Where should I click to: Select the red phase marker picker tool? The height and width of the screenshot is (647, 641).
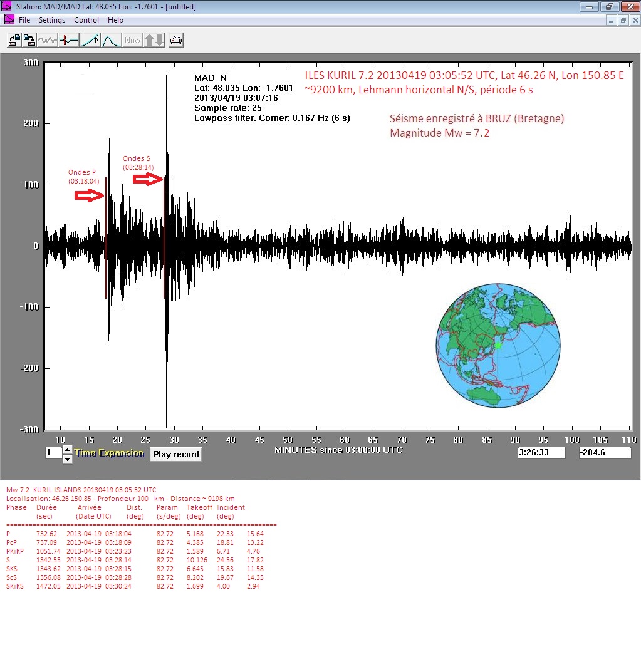click(x=69, y=41)
